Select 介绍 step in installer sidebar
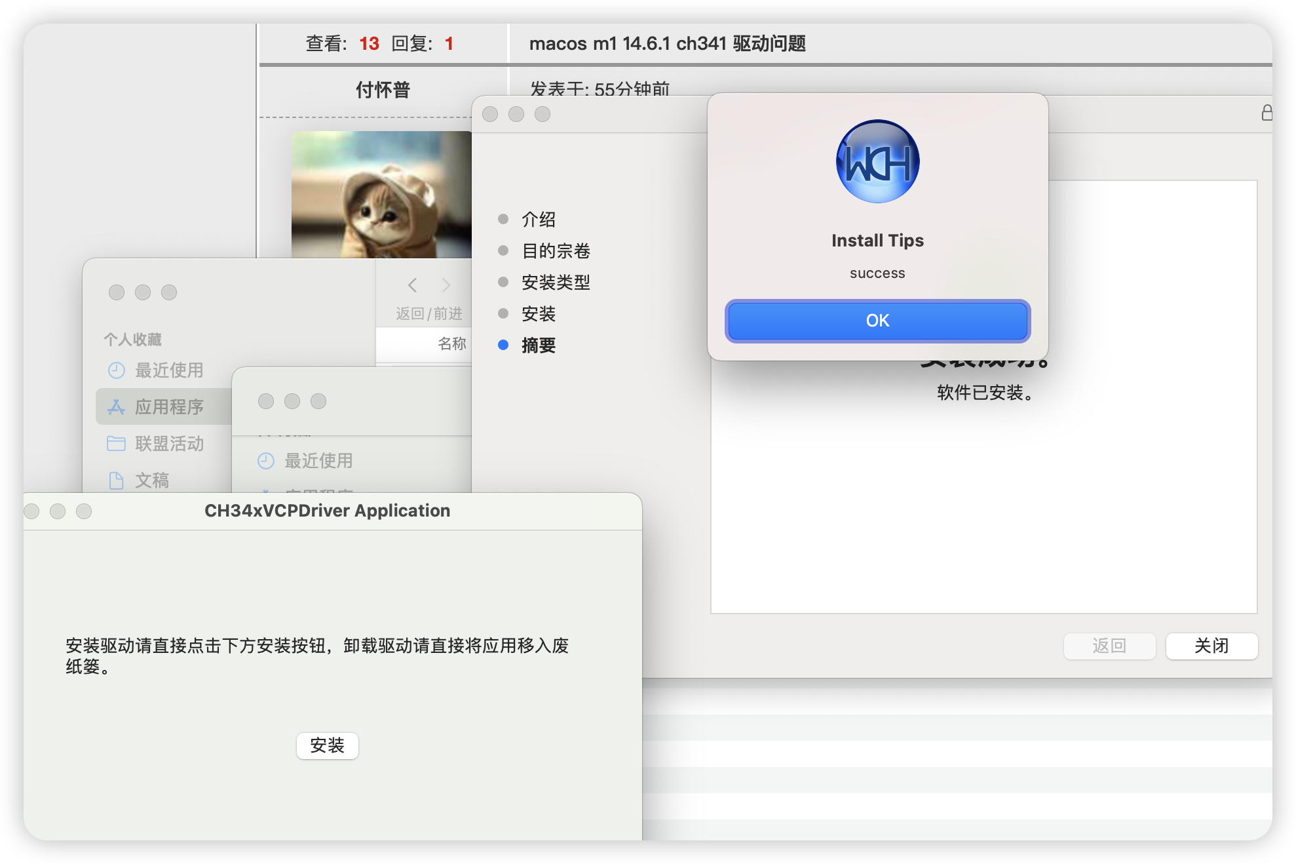Screen dimensions: 1296x864 point(539,219)
